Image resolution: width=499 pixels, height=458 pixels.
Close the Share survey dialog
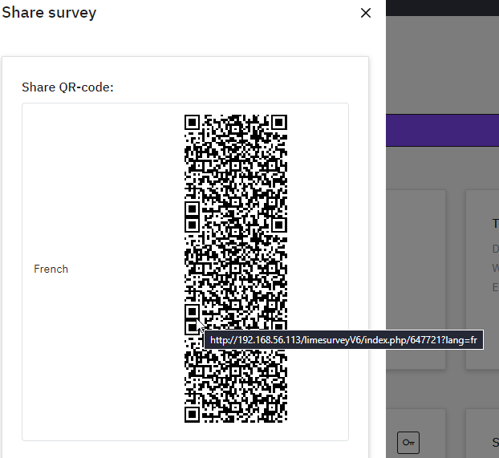click(x=366, y=13)
